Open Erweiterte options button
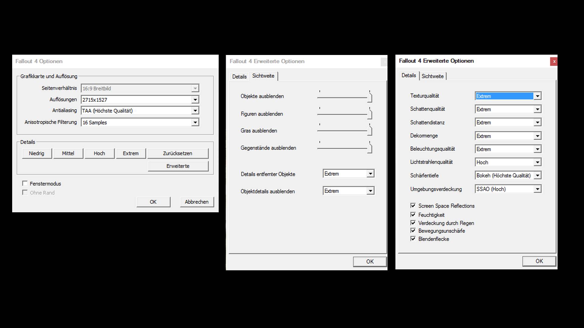This screenshot has width=584, height=328. point(178,166)
